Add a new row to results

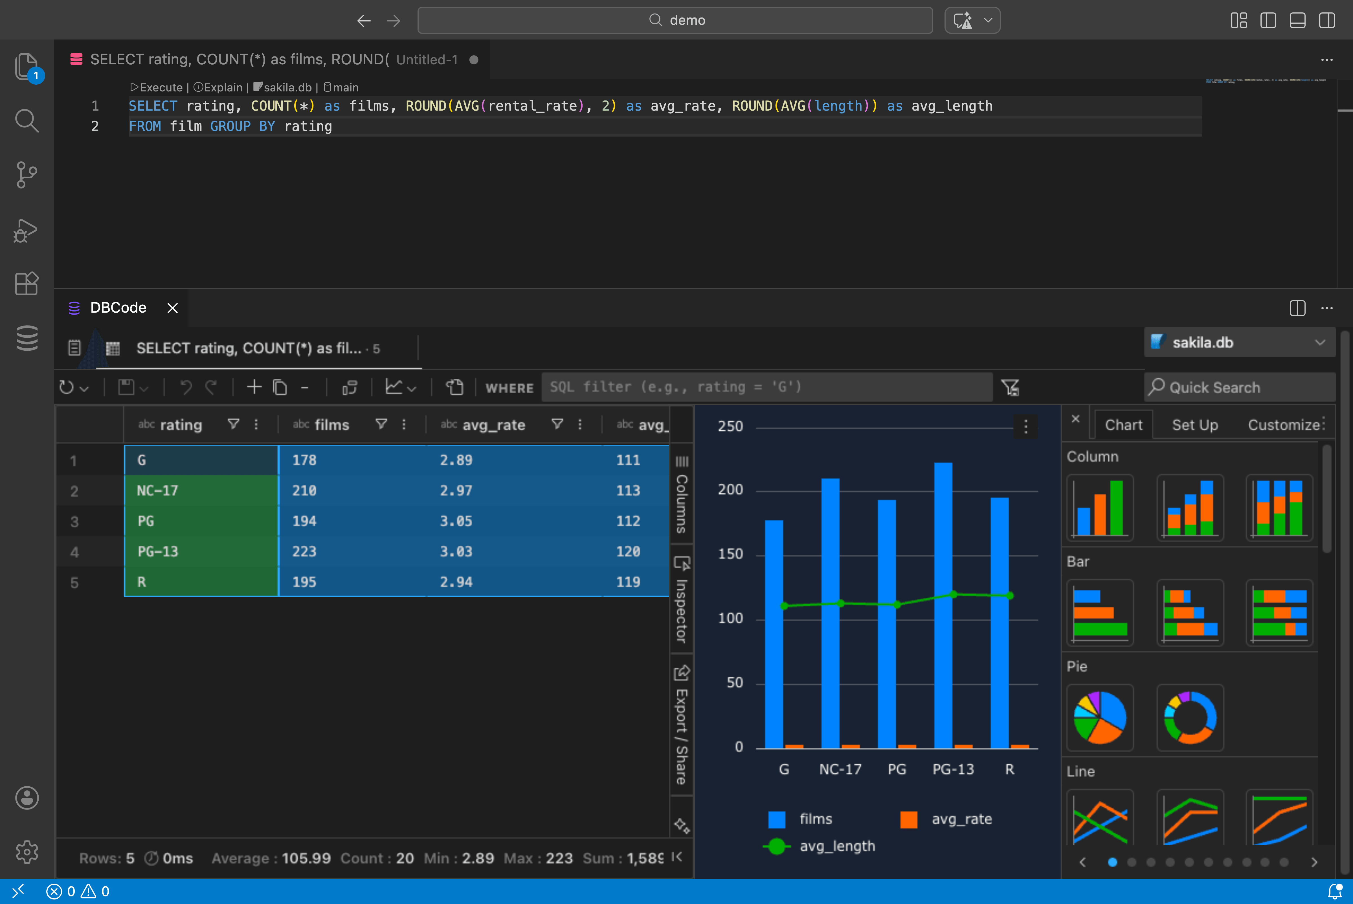[x=254, y=387]
